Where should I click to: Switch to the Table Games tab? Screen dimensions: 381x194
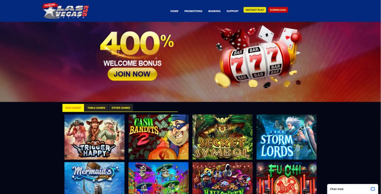(96, 108)
